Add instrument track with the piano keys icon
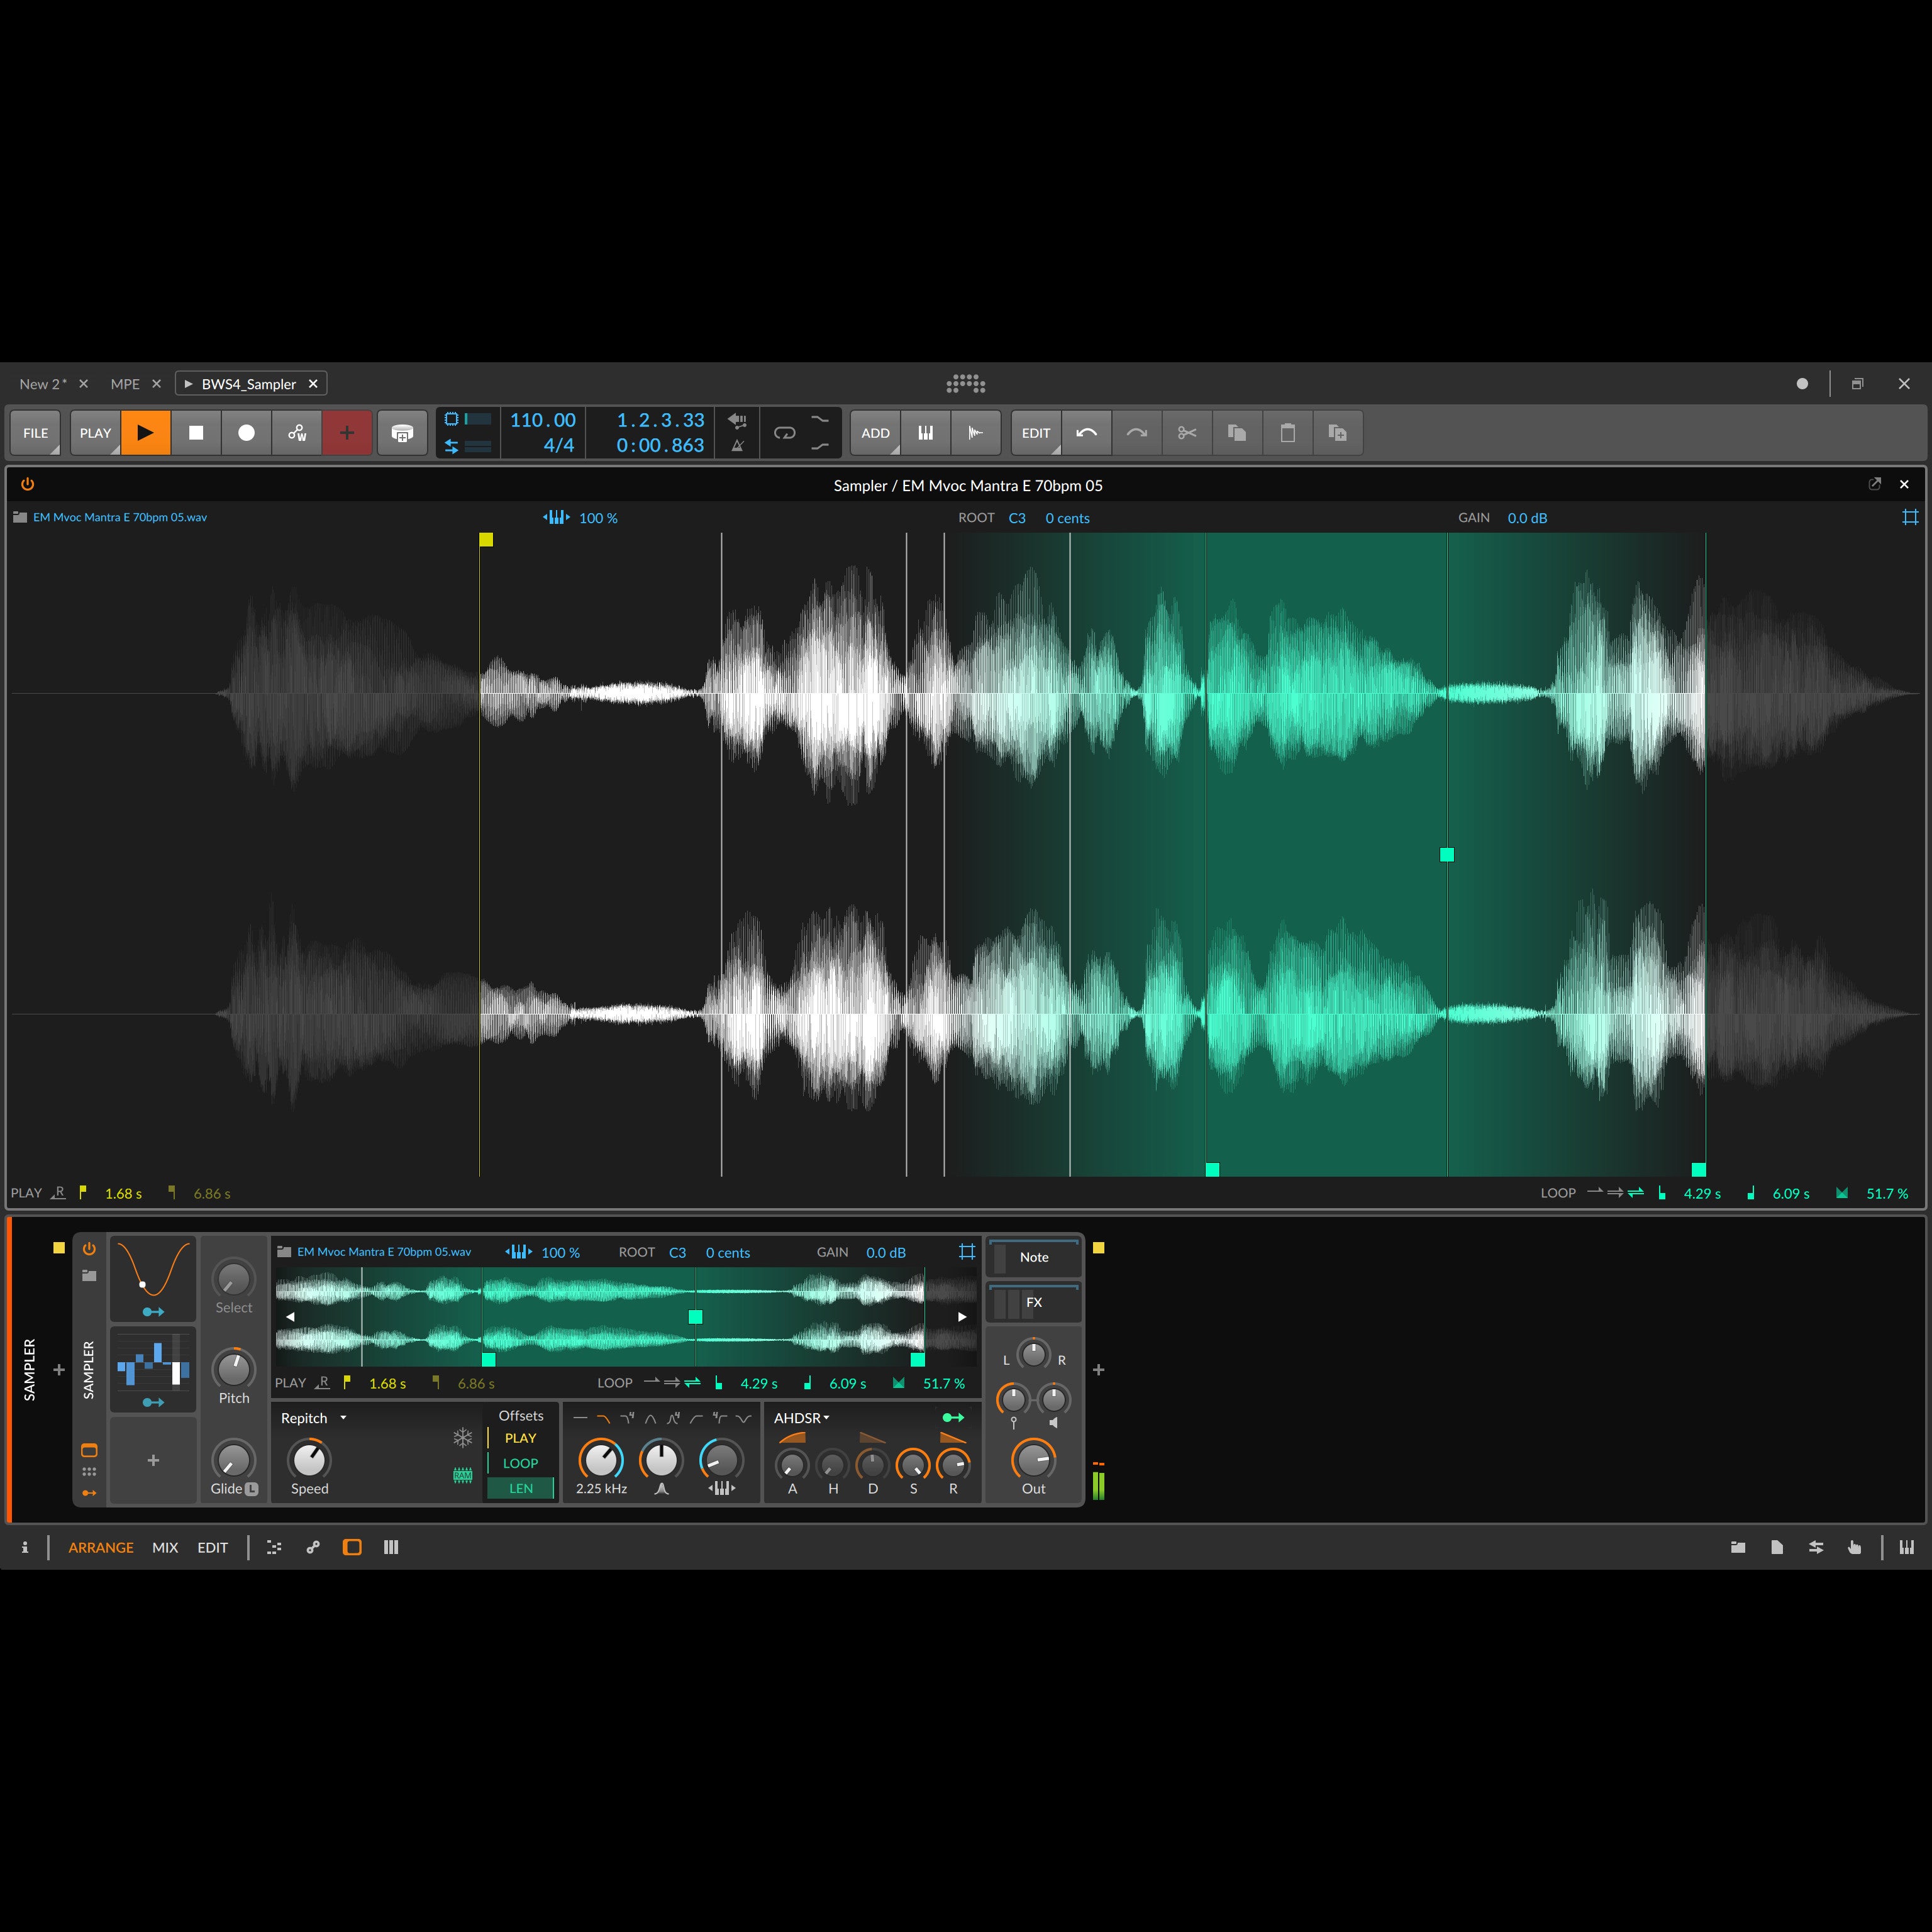 tap(926, 433)
